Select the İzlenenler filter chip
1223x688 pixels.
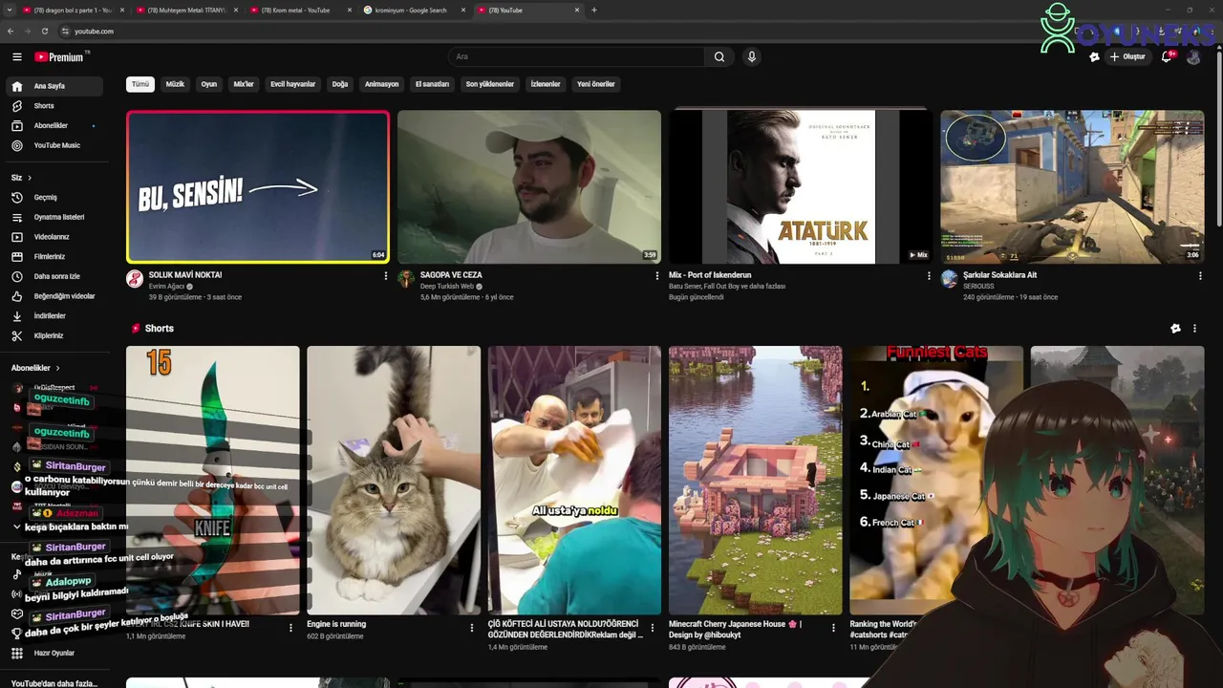pos(546,84)
